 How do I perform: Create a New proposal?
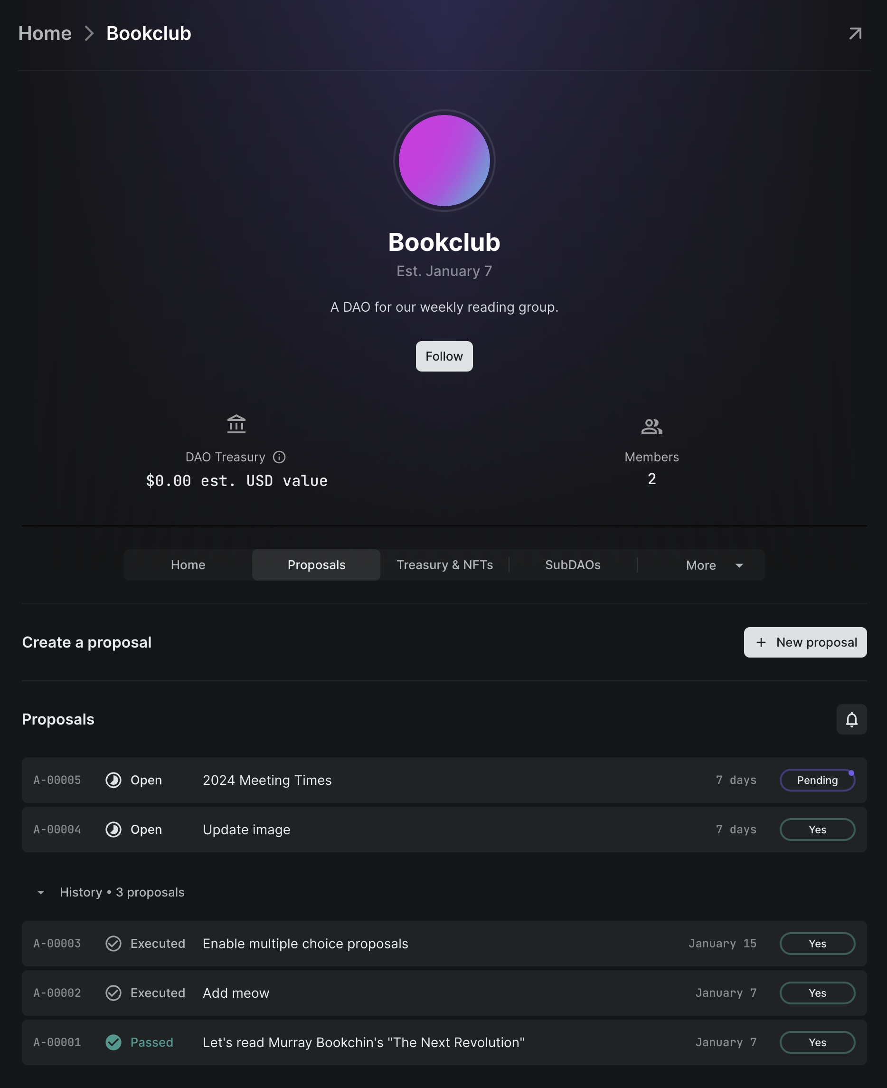pos(805,642)
